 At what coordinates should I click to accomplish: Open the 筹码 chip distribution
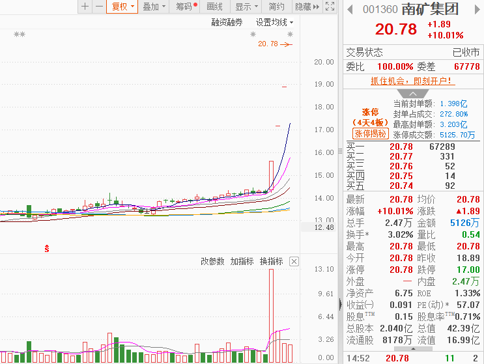tap(184, 6)
